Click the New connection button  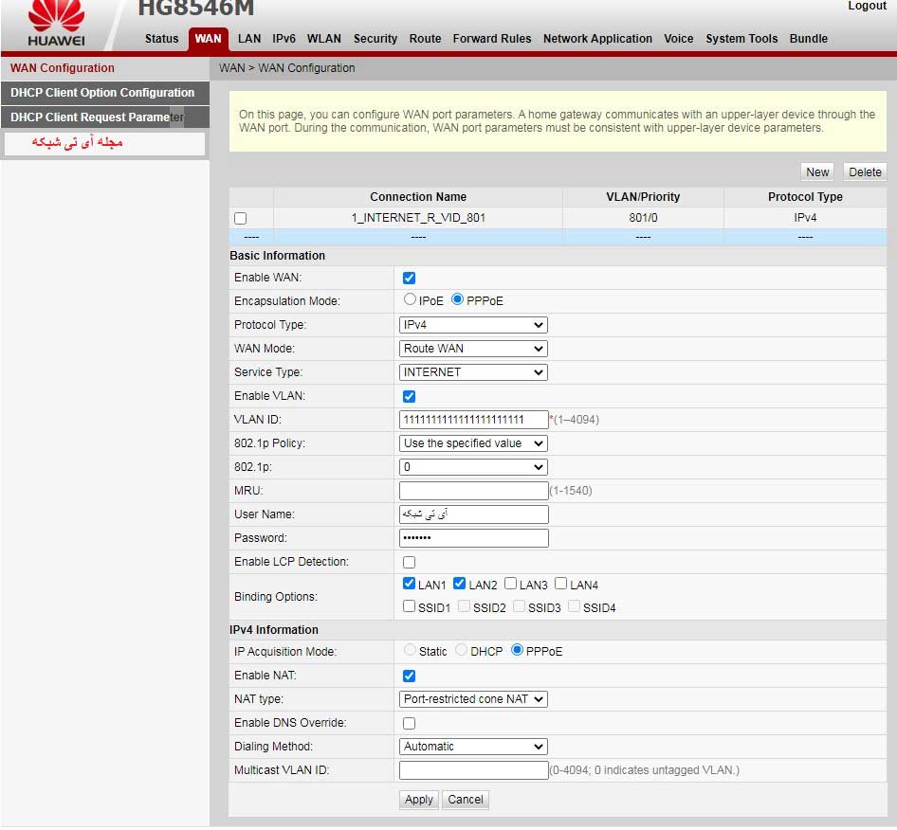[817, 172]
